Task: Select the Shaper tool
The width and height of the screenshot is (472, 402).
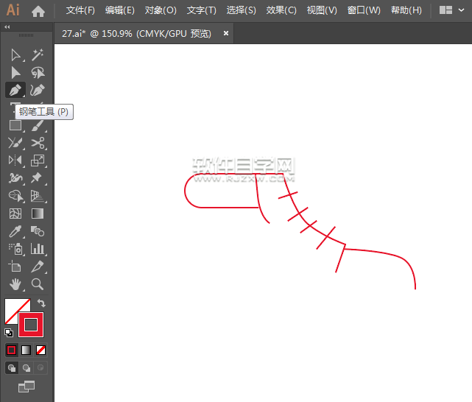Action: (15, 143)
